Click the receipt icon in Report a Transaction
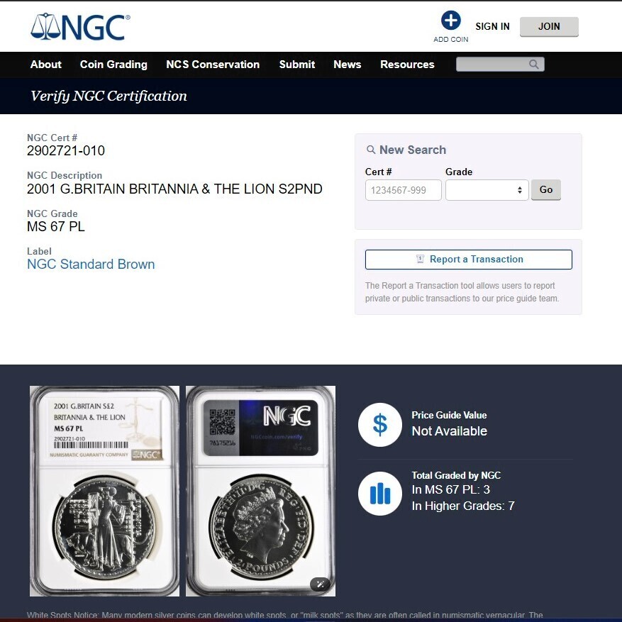Image resolution: width=622 pixels, height=622 pixels. pos(420,259)
